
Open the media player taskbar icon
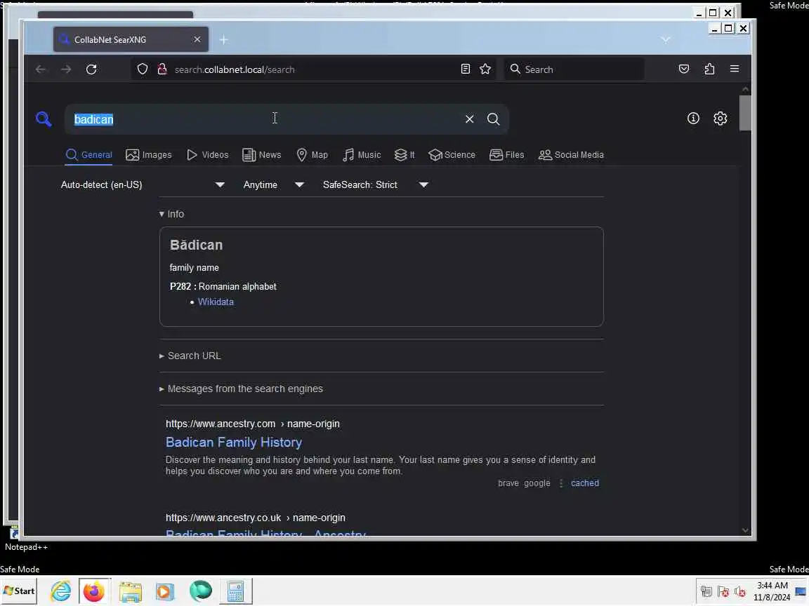[x=165, y=591]
